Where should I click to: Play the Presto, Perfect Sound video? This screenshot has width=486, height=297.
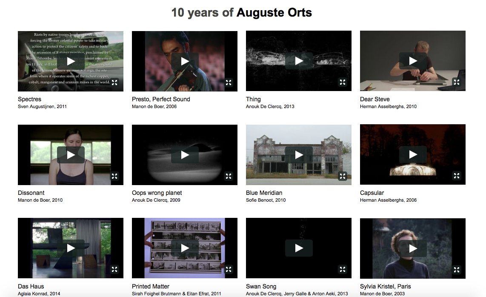pos(185,61)
